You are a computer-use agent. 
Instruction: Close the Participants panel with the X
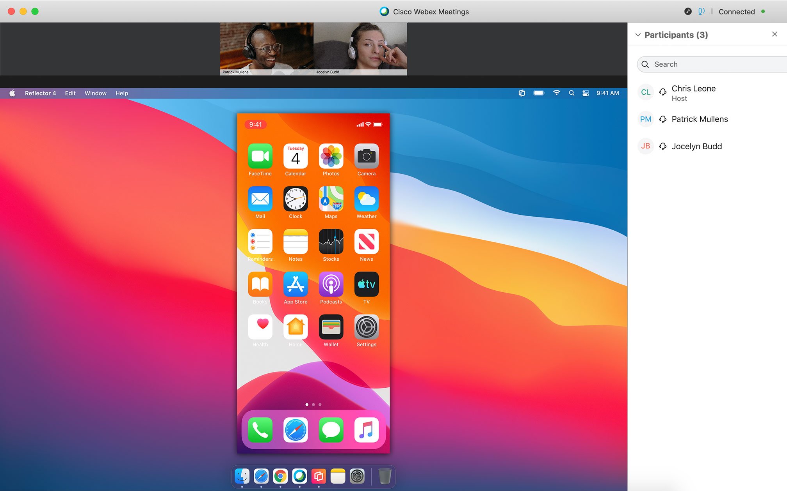[x=775, y=34]
